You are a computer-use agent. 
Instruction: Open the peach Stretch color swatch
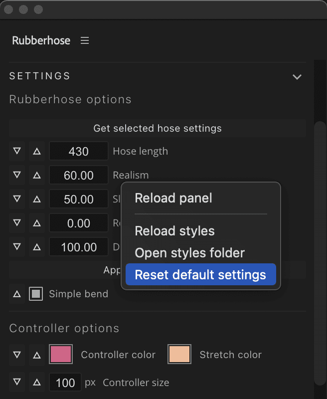pos(179,355)
